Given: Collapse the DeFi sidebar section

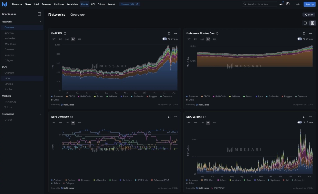Looking at the screenshot, I should point(41,67).
